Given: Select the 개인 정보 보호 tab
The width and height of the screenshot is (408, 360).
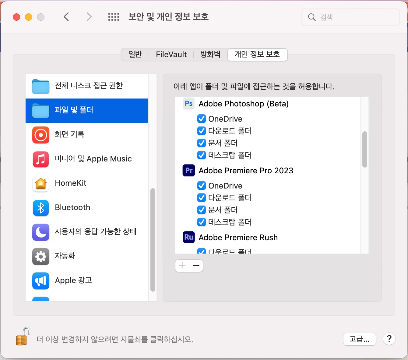Looking at the screenshot, I should click(257, 54).
